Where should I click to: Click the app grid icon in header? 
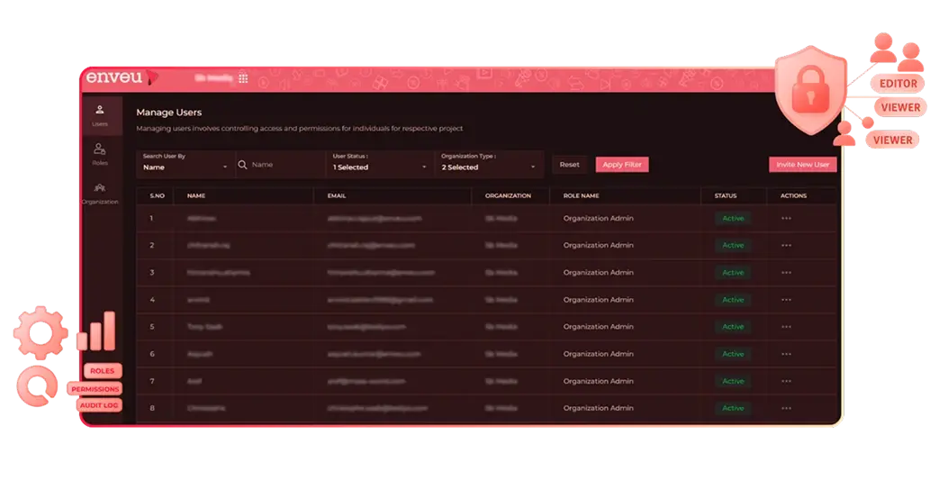[243, 78]
